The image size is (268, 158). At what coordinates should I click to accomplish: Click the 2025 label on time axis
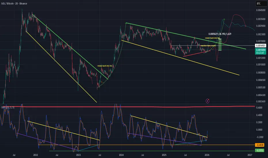[164, 155]
